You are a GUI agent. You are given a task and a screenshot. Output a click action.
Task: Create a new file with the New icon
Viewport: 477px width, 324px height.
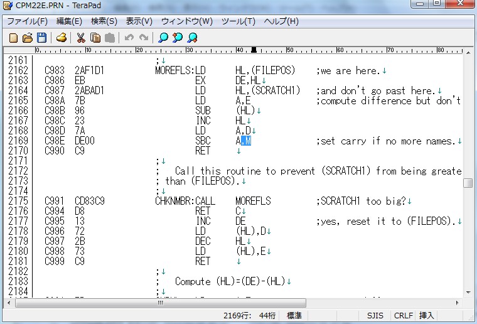point(13,38)
